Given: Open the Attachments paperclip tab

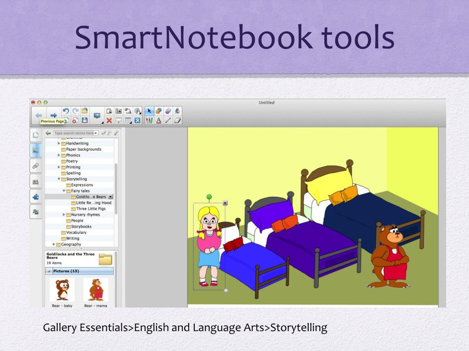Looking at the screenshot, I should pos(36,165).
